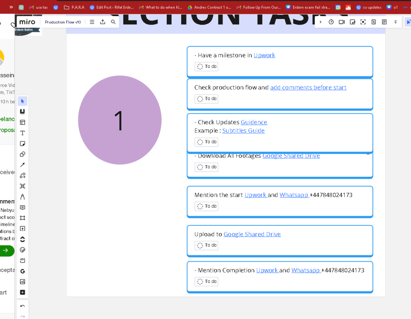The width and height of the screenshot is (411, 319).
Task: Open the Edit Post Rifat Erde bookmark
Action: coord(112,7)
